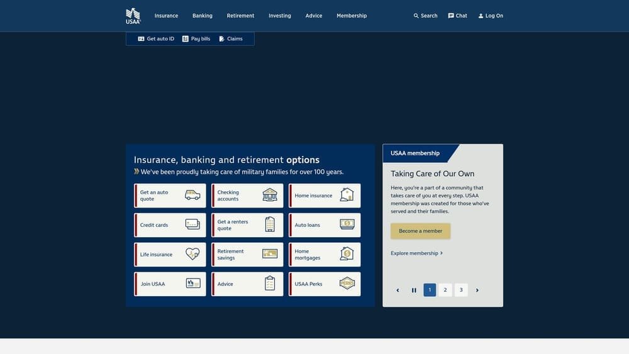Jump to carousel slide 3

(461, 290)
